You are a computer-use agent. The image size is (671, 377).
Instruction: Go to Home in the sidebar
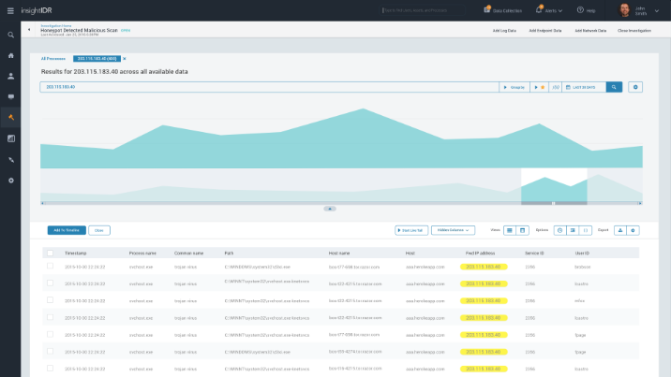(10, 55)
